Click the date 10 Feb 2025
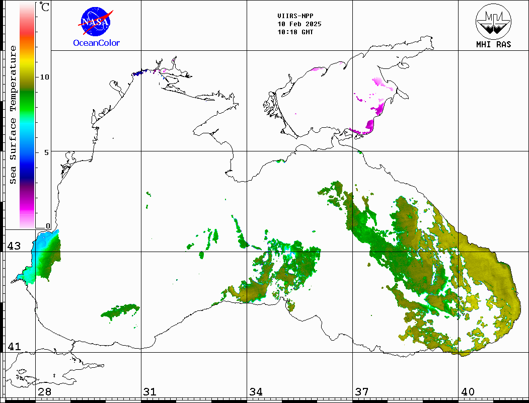 point(299,24)
